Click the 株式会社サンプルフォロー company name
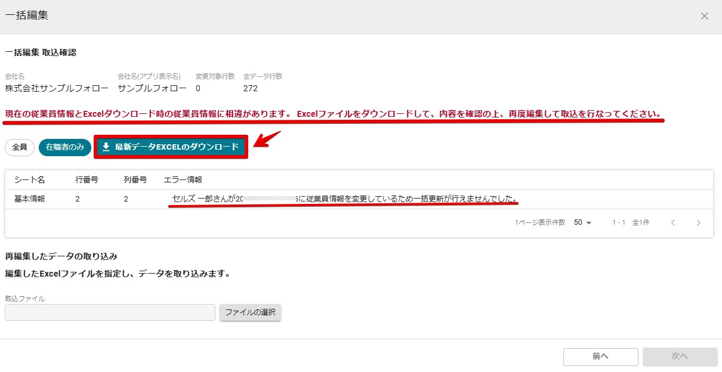 pos(57,88)
